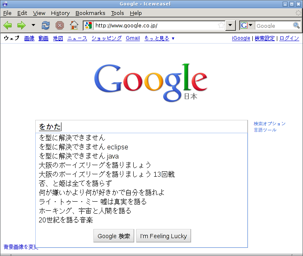
Task: Open the 画像 link
Action: [x=29, y=38]
